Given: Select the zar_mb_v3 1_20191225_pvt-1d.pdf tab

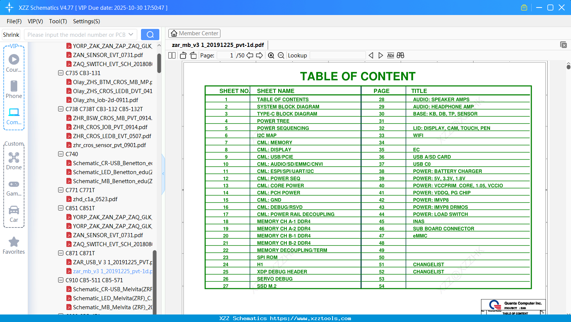Looking at the screenshot, I should point(218,45).
